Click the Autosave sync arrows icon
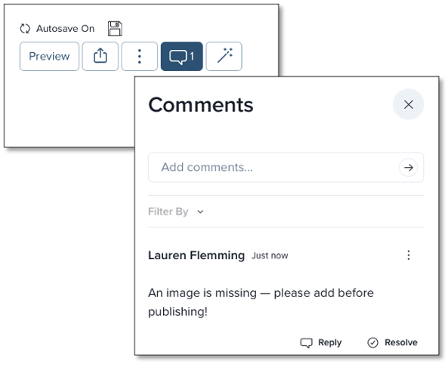This screenshot has width=448, height=365. (x=25, y=29)
